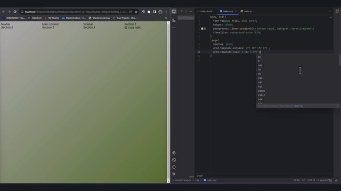Click the 'Main content' text in the page
The height and width of the screenshot is (191, 341).
click(50, 24)
